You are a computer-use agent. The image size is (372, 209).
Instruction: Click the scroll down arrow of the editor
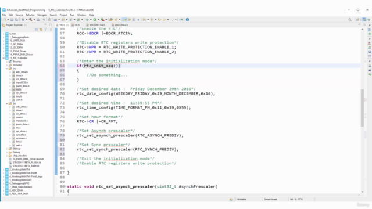(362, 192)
